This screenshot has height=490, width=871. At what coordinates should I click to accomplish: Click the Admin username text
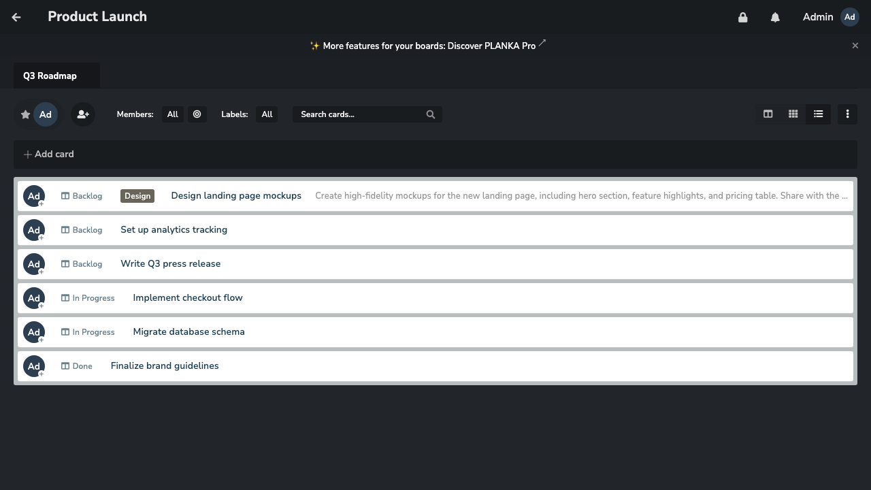point(818,17)
